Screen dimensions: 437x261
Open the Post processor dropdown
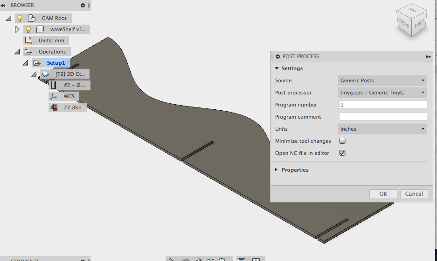(x=382, y=93)
